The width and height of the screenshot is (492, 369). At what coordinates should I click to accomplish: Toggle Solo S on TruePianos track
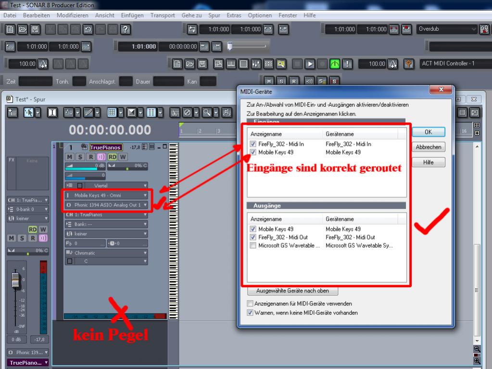click(80, 157)
